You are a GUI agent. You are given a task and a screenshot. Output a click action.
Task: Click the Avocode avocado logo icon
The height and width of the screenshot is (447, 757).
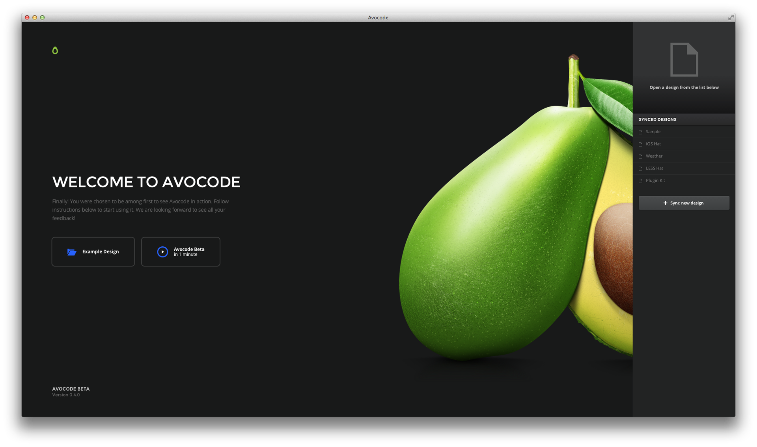point(55,50)
